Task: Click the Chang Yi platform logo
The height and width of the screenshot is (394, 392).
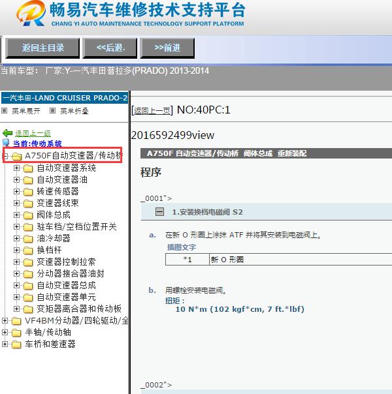Action: click(31, 13)
